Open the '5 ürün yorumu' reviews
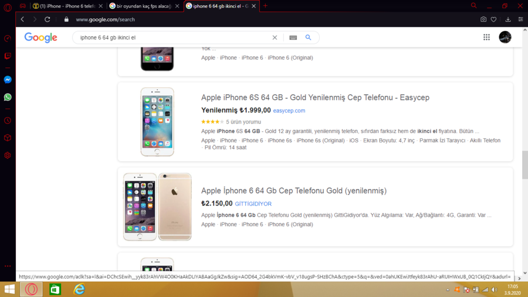The image size is (528, 297). tap(243, 122)
